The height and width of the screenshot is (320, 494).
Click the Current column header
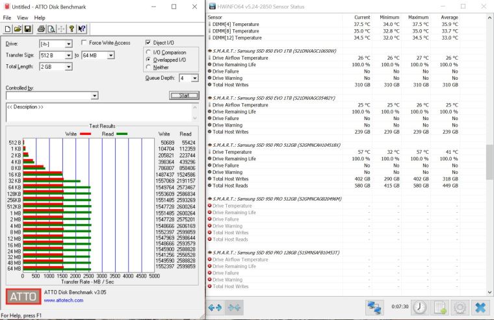point(362,18)
